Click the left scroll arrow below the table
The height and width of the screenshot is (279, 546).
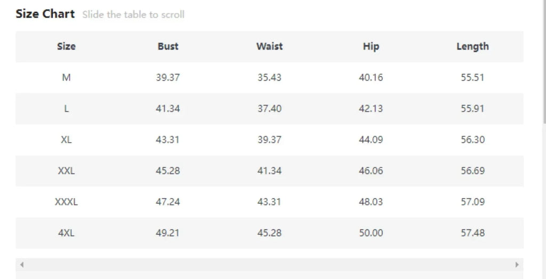coord(21,265)
